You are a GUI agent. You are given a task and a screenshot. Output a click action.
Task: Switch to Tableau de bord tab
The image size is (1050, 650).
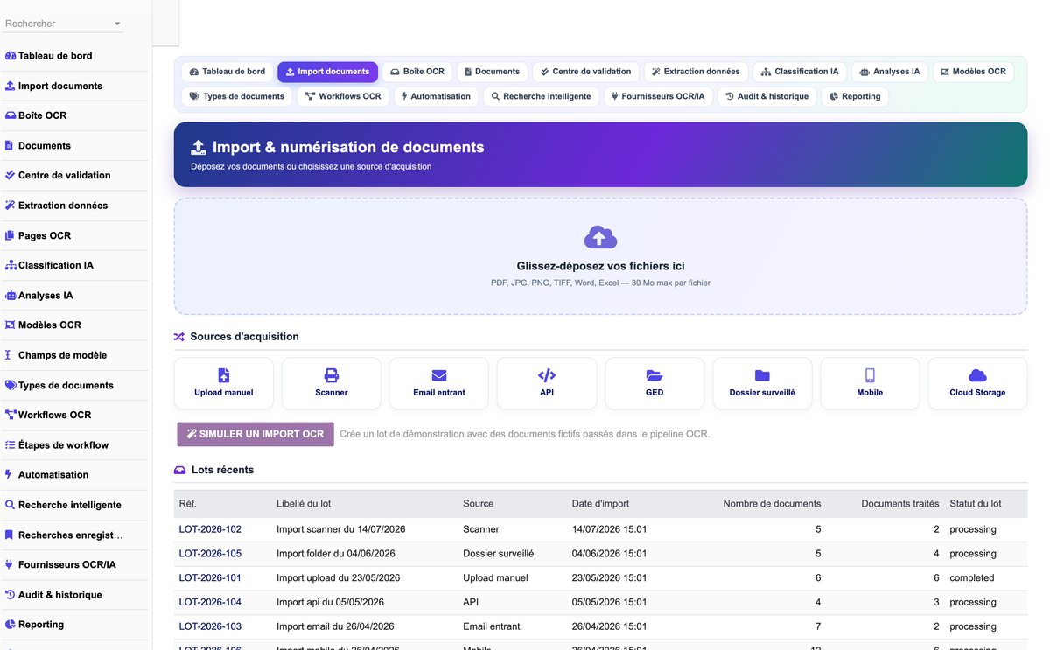point(227,72)
